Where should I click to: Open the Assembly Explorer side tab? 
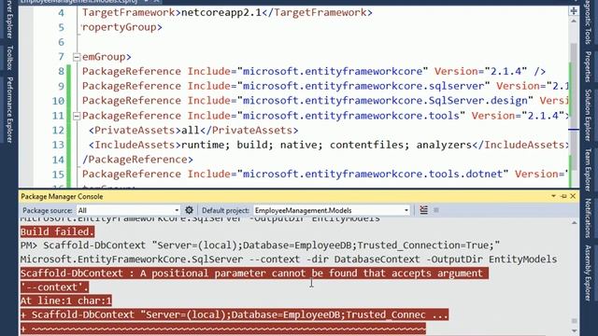click(588, 273)
